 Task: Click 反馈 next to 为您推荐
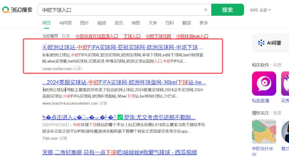[x=66, y=36]
